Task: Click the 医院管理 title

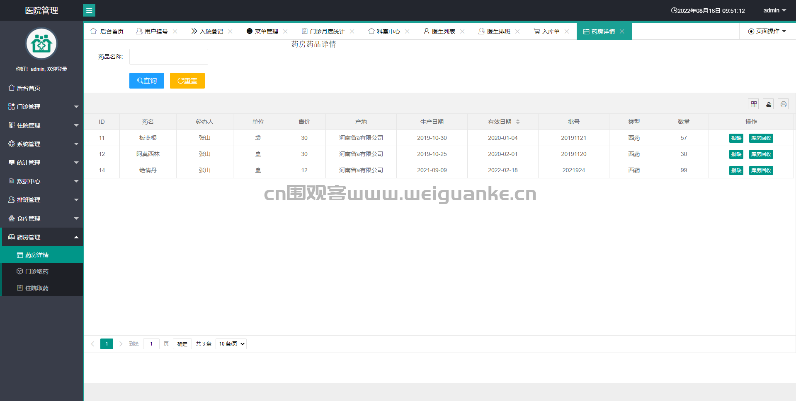Action: coord(41,10)
